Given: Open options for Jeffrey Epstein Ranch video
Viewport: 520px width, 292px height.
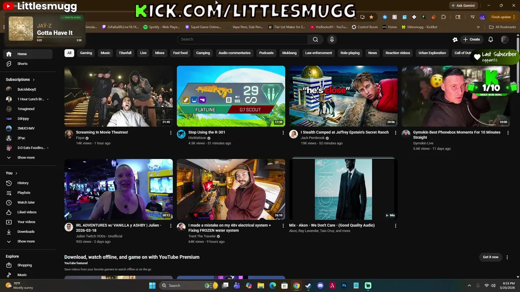Looking at the screenshot, I should tap(396, 133).
